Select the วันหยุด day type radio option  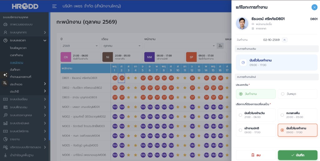[x=297, y=94]
